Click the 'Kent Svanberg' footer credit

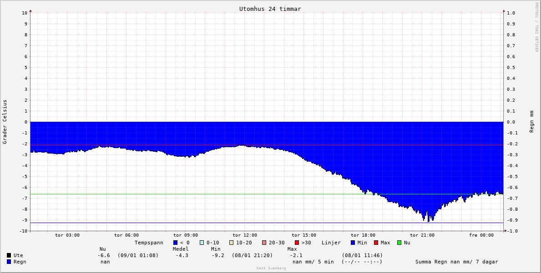coord(271,268)
